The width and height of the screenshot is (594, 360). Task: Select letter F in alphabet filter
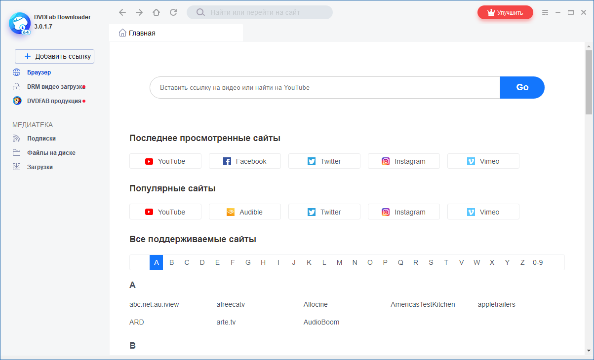tap(233, 262)
